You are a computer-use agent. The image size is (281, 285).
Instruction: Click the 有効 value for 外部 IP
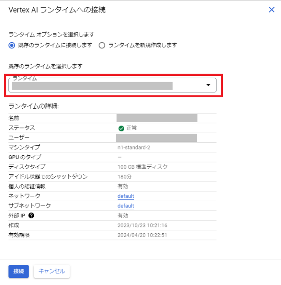123,216
